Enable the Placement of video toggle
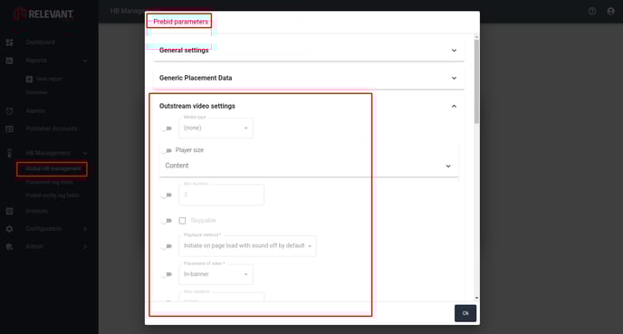This screenshot has height=334, width=623. [167, 274]
